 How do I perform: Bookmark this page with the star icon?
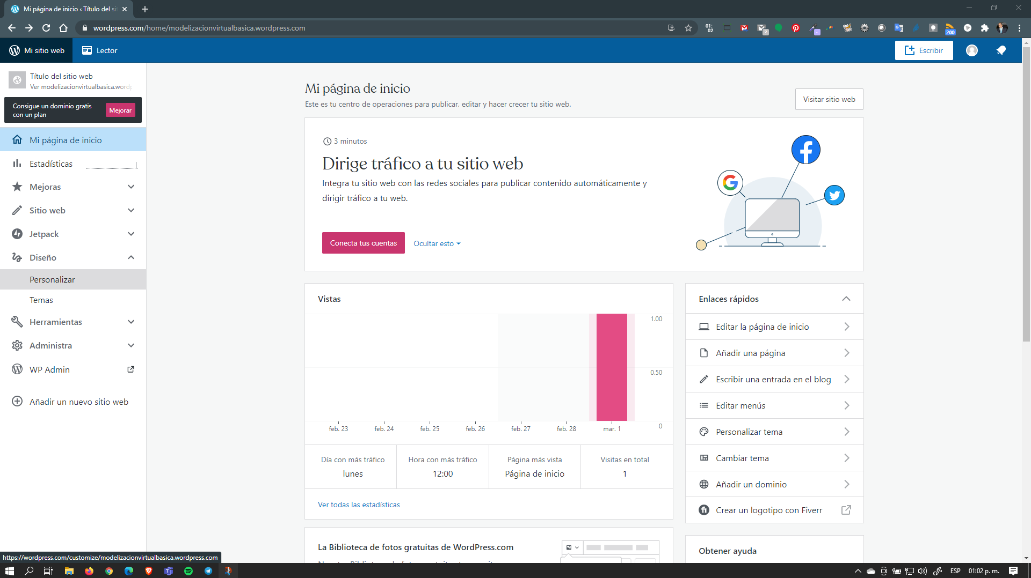point(688,28)
